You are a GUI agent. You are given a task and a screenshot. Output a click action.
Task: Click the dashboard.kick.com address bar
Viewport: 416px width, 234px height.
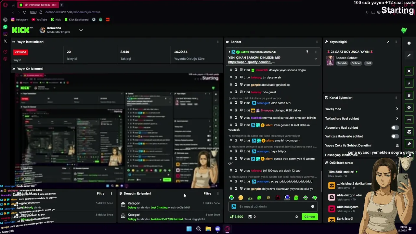tap(73, 12)
